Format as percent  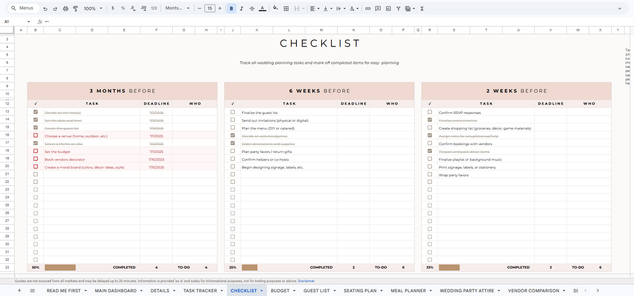click(x=123, y=8)
